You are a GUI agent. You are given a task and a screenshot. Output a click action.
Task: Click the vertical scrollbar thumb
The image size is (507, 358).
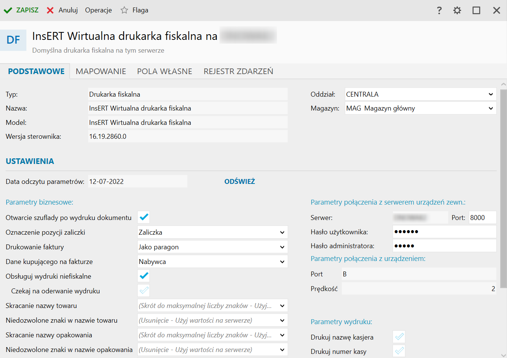click(504, 189)
